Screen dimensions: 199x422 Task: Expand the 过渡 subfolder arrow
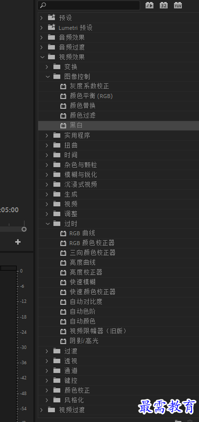tap(47, 351)
